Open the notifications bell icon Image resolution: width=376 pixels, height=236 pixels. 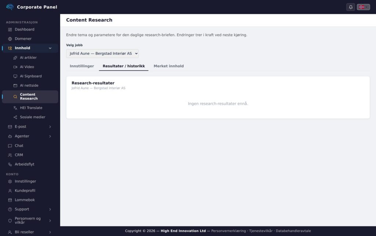(350, 7)
